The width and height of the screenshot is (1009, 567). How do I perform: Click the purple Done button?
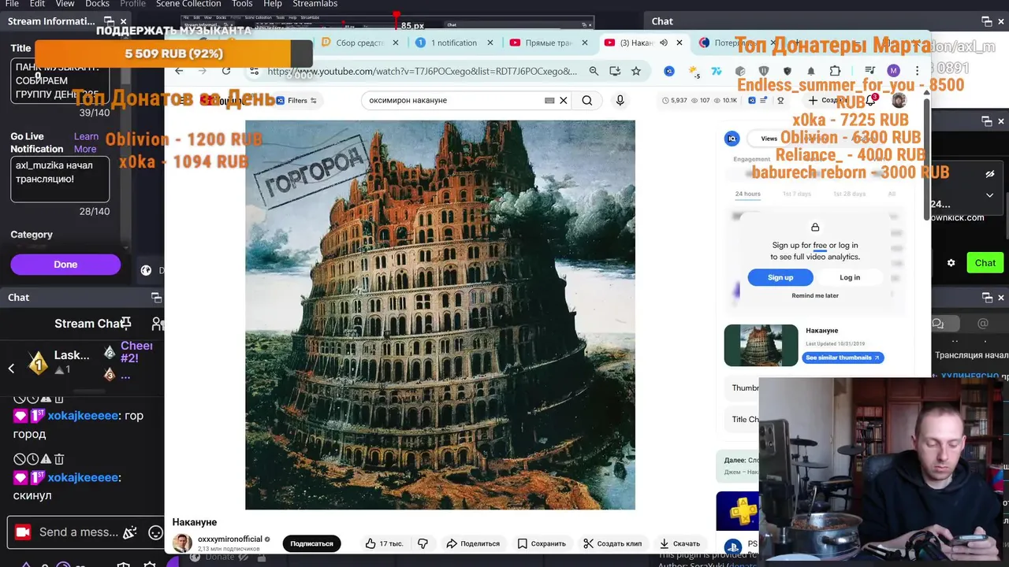65,265
